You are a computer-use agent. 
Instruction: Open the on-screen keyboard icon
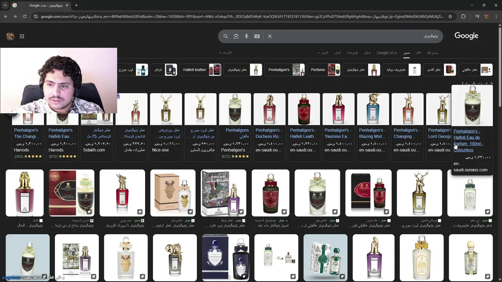tap(257, 36)
